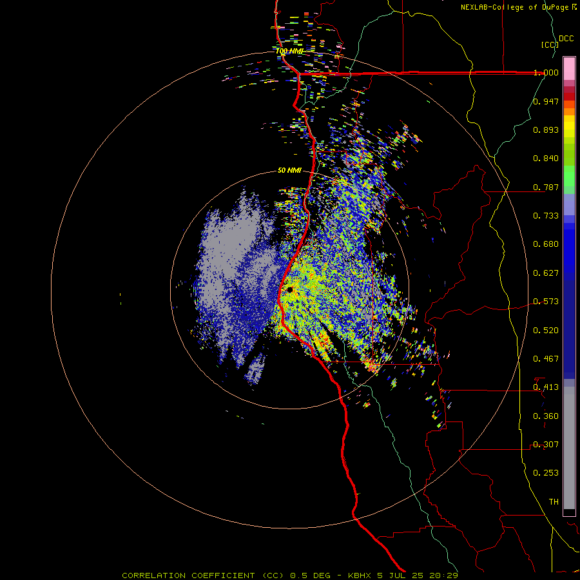580x580 pixels.
Task: Click the '0.253' legend value
Action: [546, 473]
